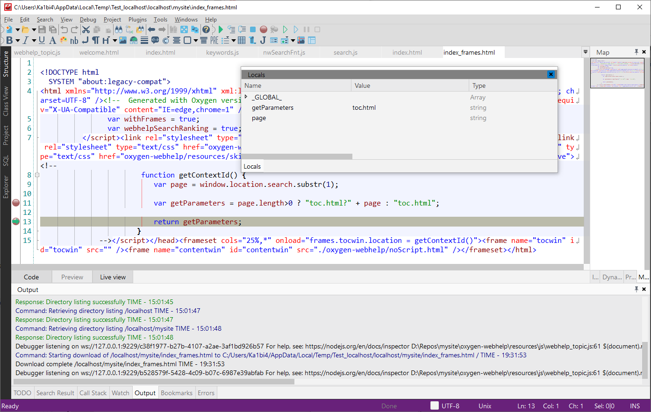
Task: Click the J script toolbar icon
Action: pos(263,40)
